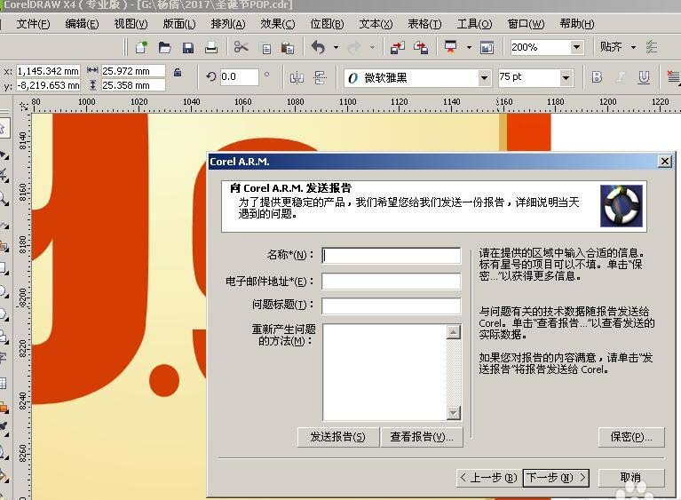
Task: Open the 文件(F) menu
Action: pos(33,24)
